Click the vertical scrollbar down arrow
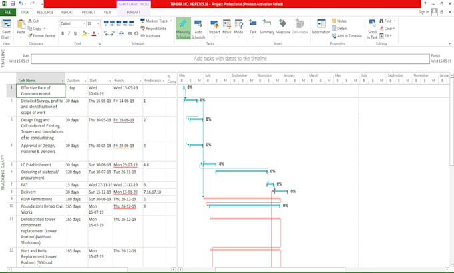Screen dimensions: 454x273 click(x=451, y=264)
